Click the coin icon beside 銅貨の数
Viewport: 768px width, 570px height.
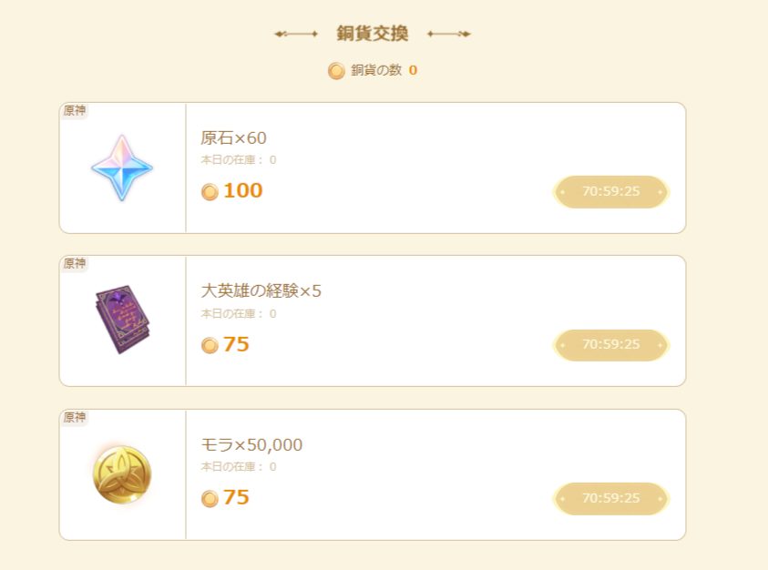coord(336,71)
